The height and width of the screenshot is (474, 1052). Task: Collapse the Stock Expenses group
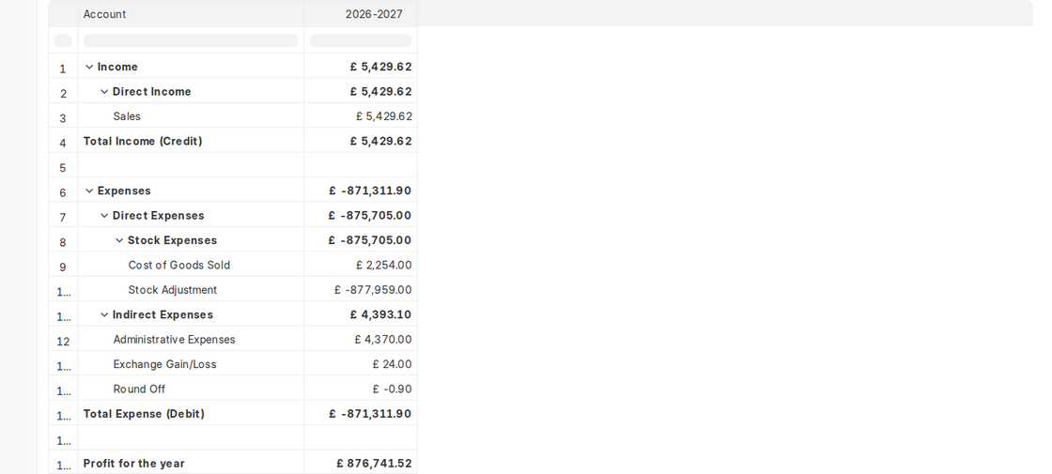pyautogui.click(x=119, y=240)
